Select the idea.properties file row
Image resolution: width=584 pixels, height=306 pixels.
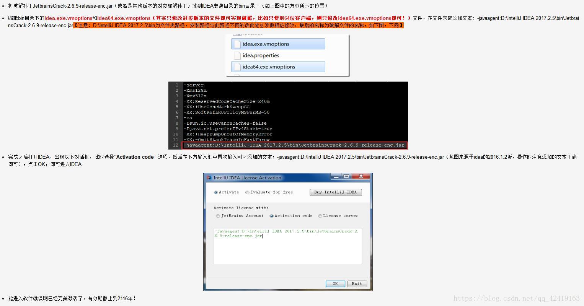tap(278, 55)
